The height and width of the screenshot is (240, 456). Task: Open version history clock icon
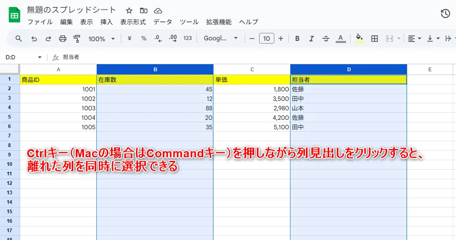(445, 14)
